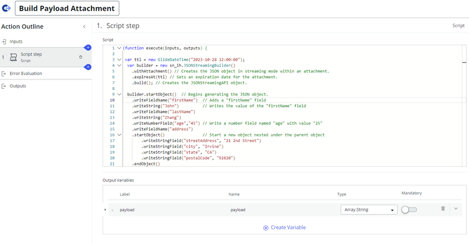Fold code at line 4
Viewport: 469px width, 245px height.
point(119,65)
